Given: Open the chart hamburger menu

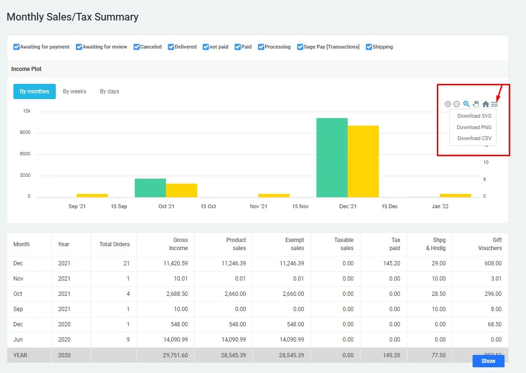Looking at the screenshot, I should pos(494,103).
